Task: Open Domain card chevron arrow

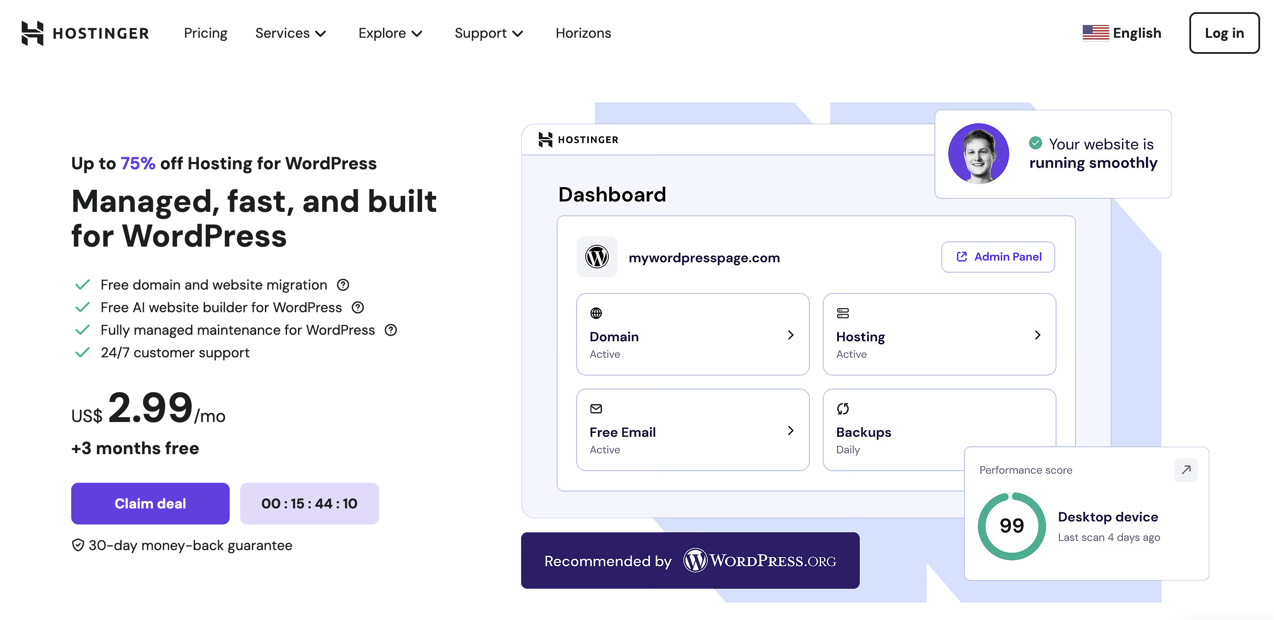Action: pos(791,335)
